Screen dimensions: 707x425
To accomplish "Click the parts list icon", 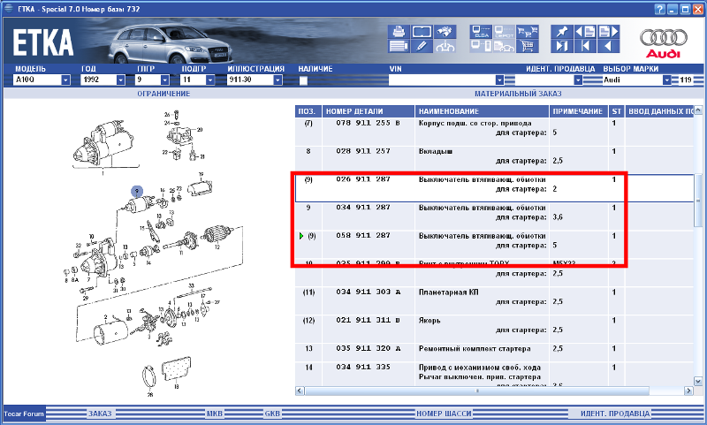I will (x=399, y=46).
